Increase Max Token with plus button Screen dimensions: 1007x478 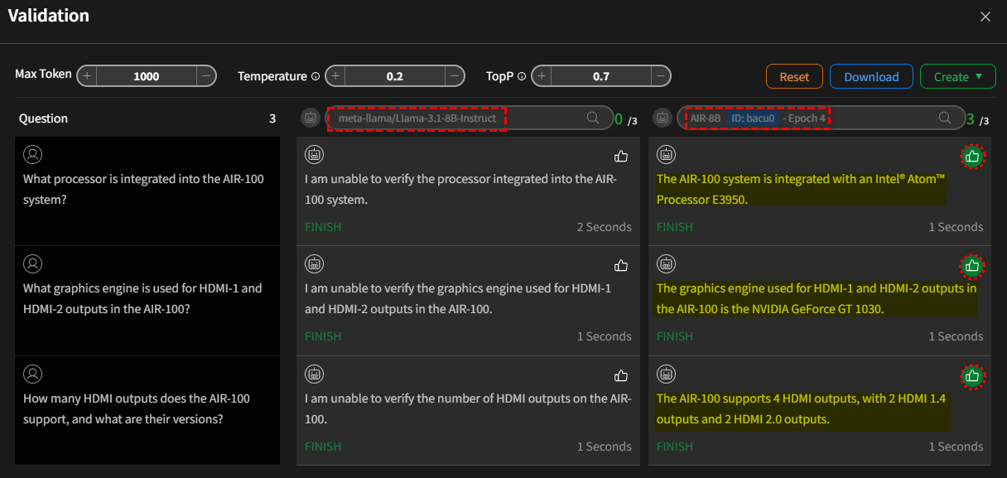pyautogui.click(x=87, y=76)
